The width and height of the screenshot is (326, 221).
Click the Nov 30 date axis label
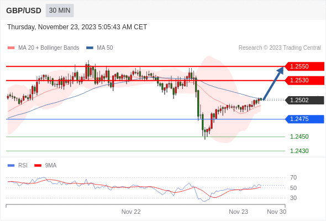pos(276,212)
